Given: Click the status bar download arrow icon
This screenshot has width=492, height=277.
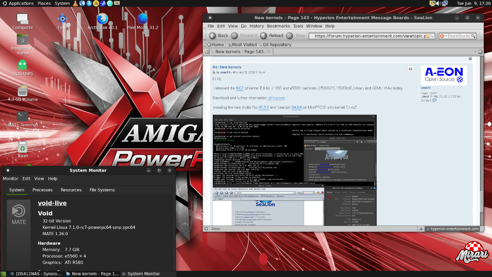Looking at the screenshot, I should click(421, 229).
